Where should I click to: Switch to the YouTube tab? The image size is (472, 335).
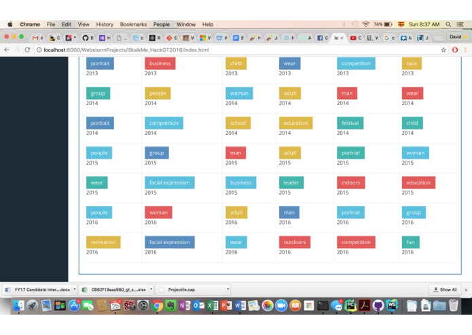pyautogui.click(x=355, y=38)
